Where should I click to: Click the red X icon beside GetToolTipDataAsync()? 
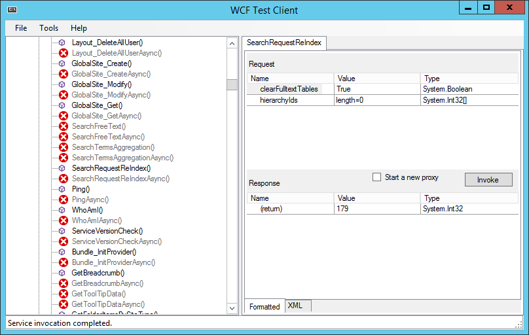64,304
